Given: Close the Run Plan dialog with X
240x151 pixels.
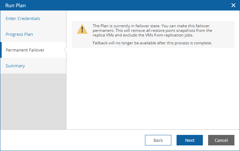Looking at the screenshot, I should click(233, 5).
